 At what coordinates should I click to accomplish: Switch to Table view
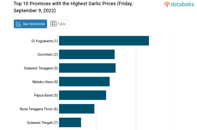coord(58,24)
